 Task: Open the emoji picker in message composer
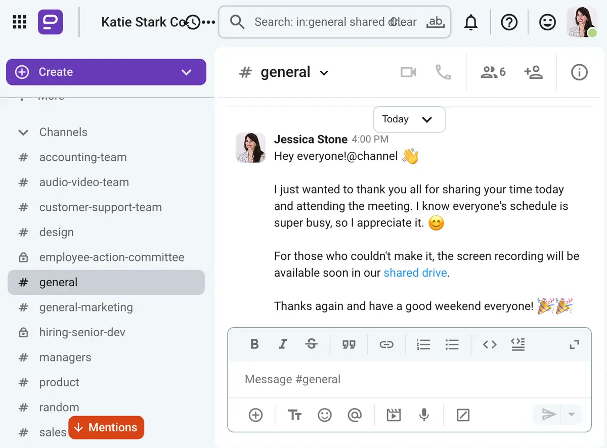pos(325,415)
